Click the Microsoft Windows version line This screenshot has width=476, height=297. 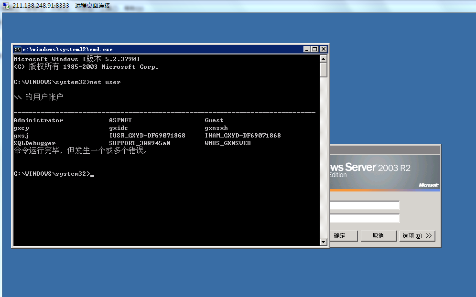(x=77, y=59)
